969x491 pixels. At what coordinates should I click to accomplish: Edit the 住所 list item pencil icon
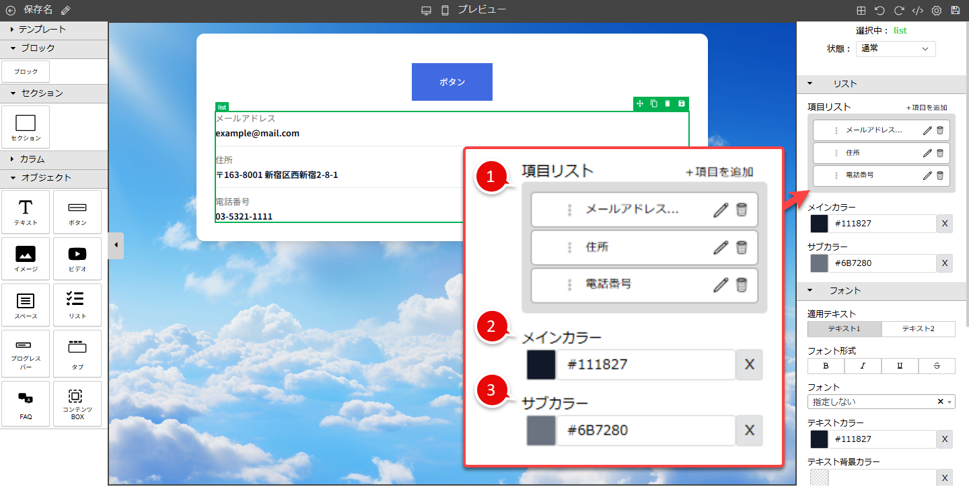pos(927,153)
